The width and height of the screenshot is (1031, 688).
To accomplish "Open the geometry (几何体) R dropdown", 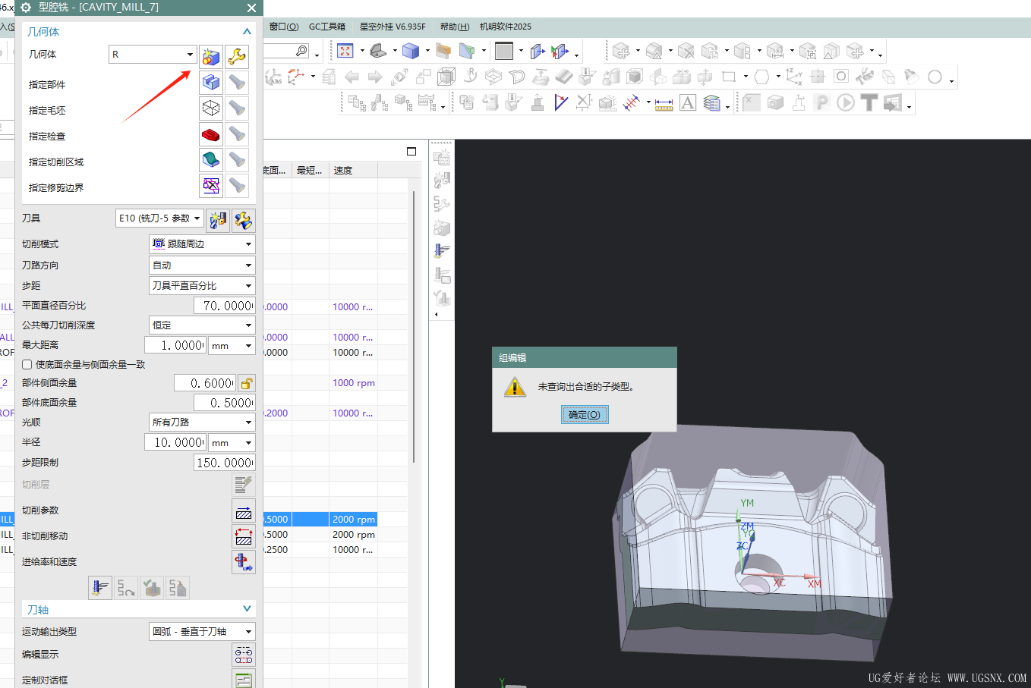I will 153,55.
